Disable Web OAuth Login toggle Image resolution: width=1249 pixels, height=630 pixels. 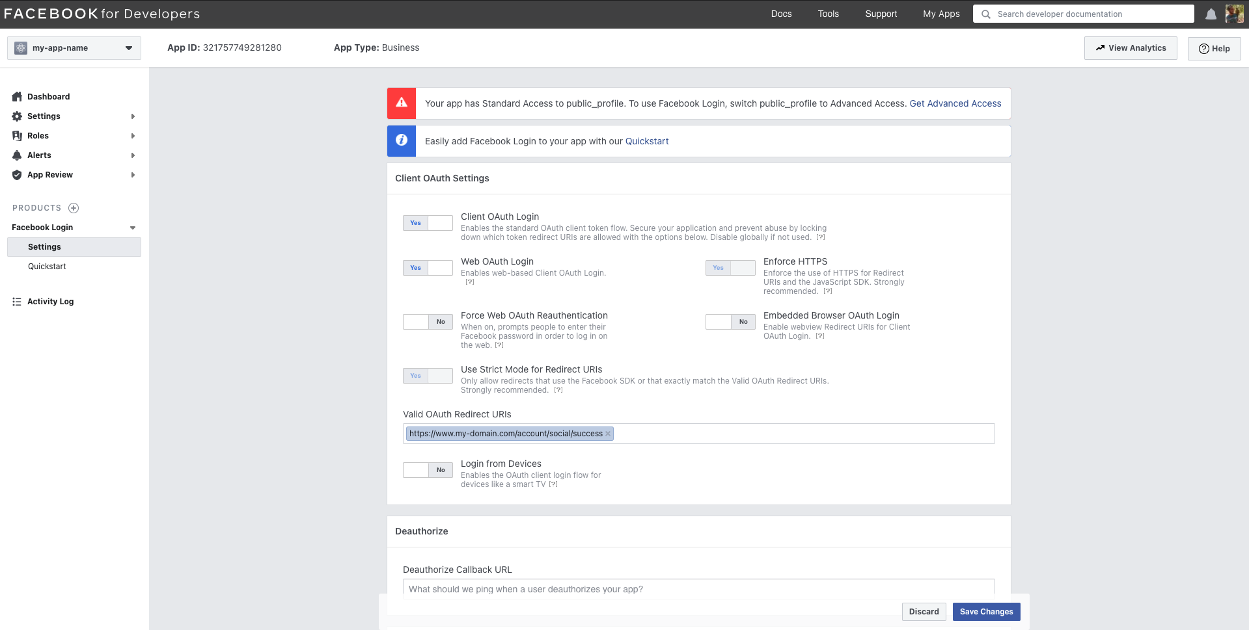[x=428, y=268]
